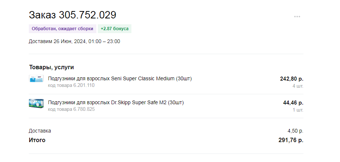Click the Seni Super Classic product thumbnail
Image resolution: width=340 pixels, height=162 pixels.
click(x=36, y=79)
